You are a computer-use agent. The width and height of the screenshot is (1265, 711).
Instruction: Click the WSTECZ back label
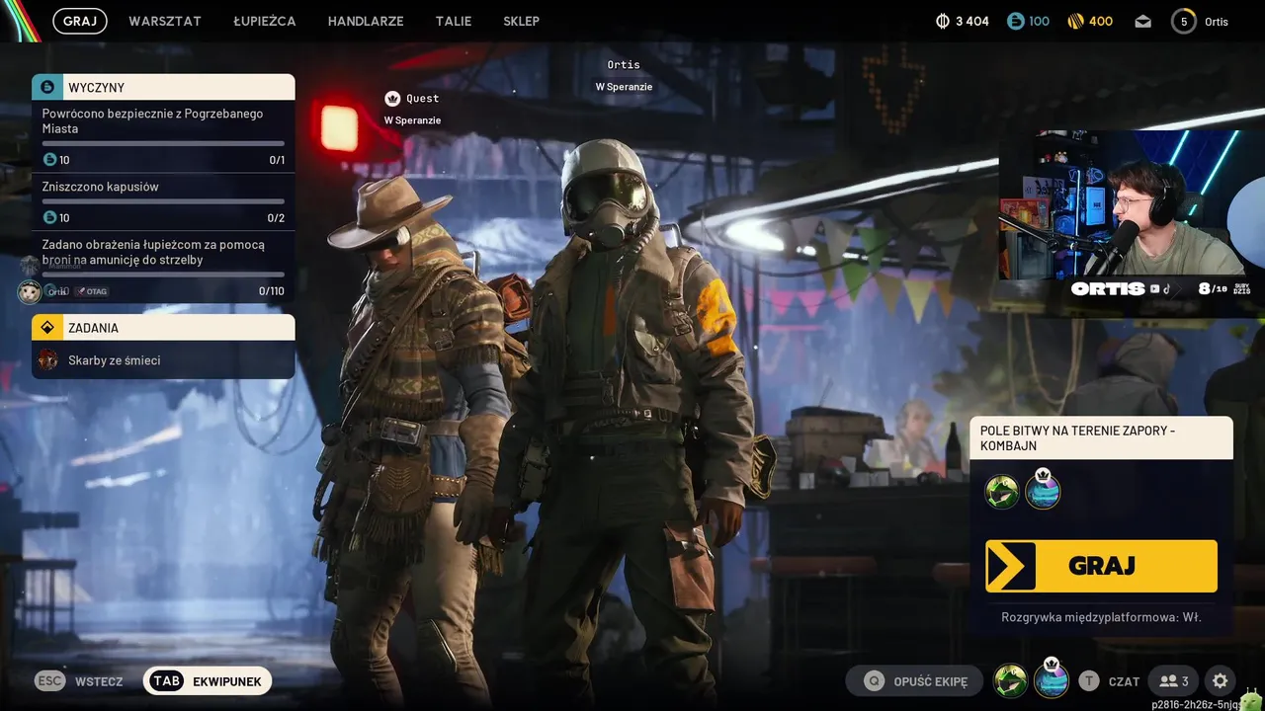99,681
